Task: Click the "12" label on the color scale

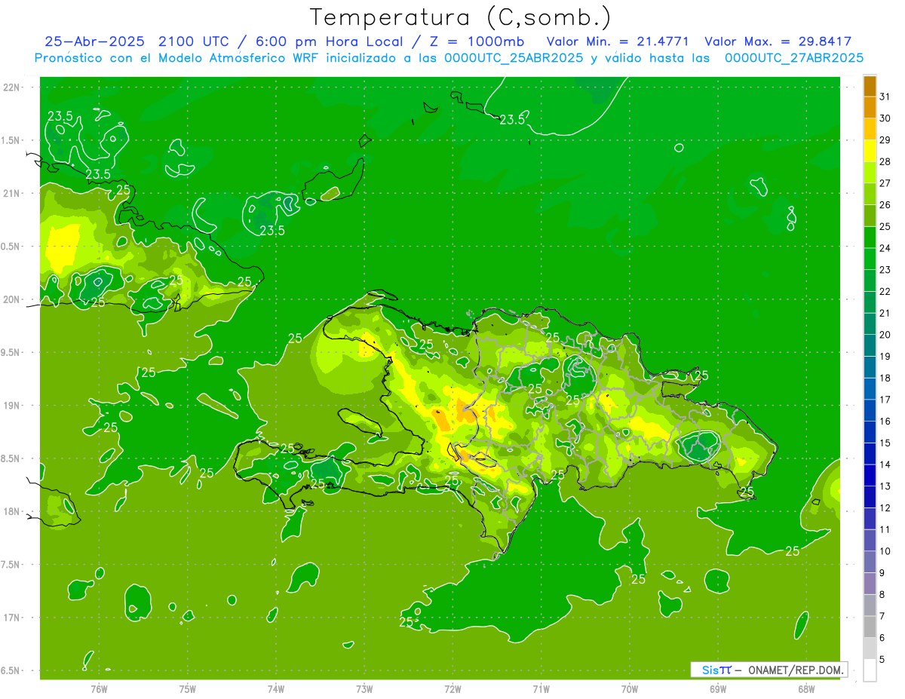Action: tap(885, 507)
